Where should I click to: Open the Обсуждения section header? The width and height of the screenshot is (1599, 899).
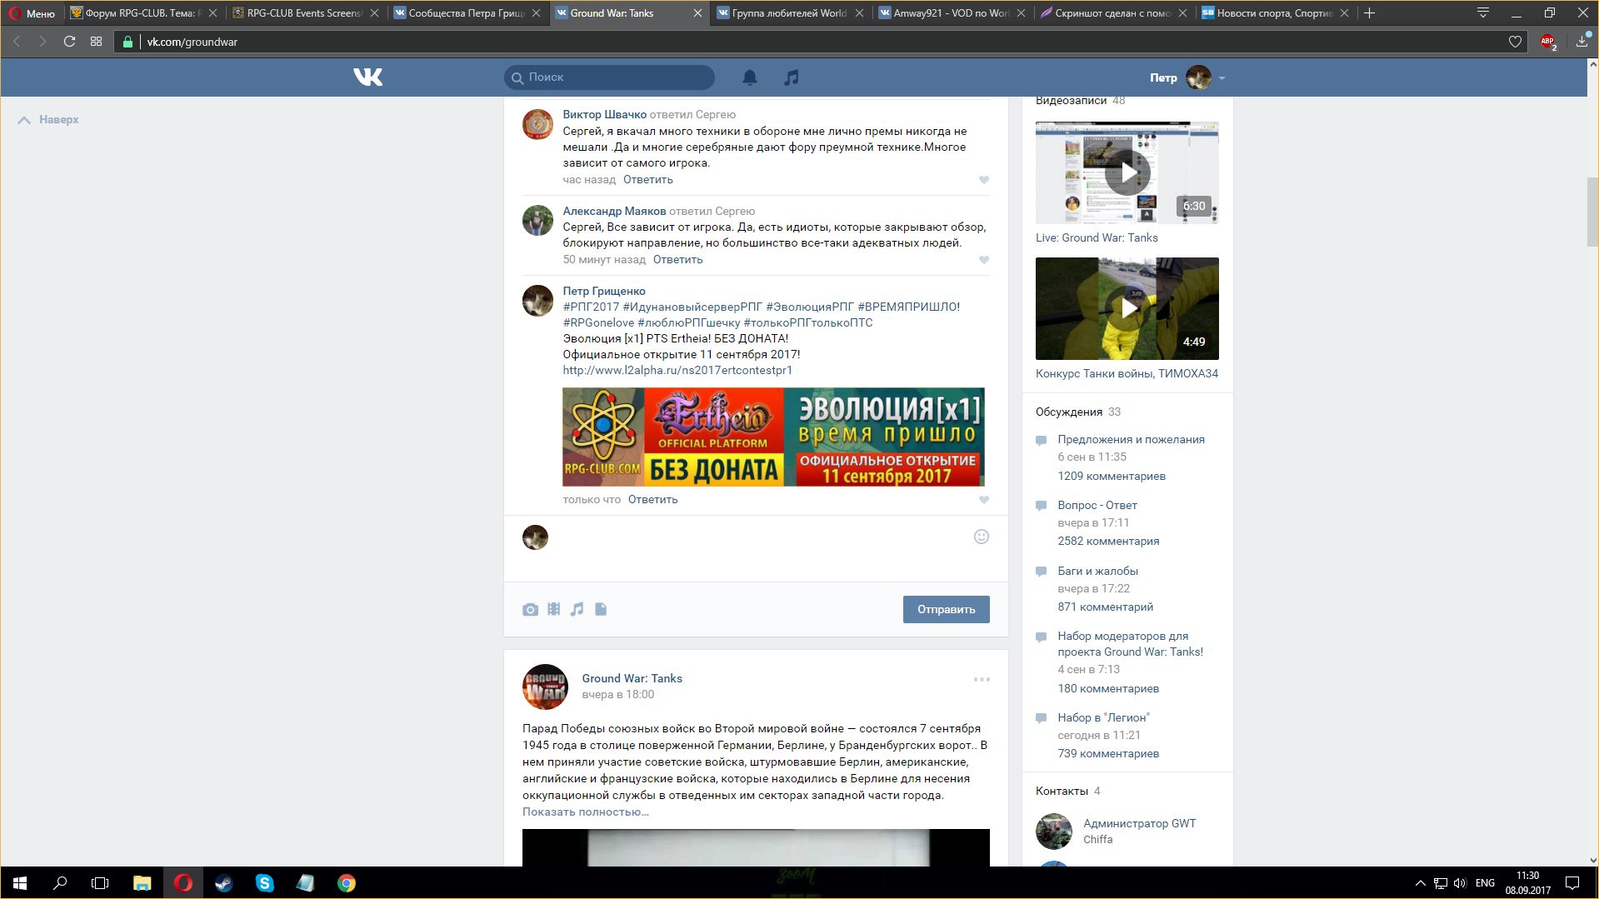[1068, 412]
